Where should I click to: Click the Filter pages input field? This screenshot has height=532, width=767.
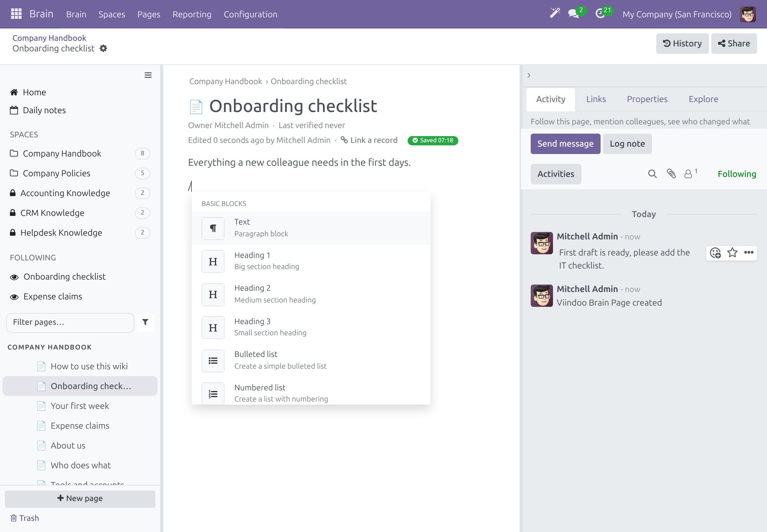[x=70, y=322]
